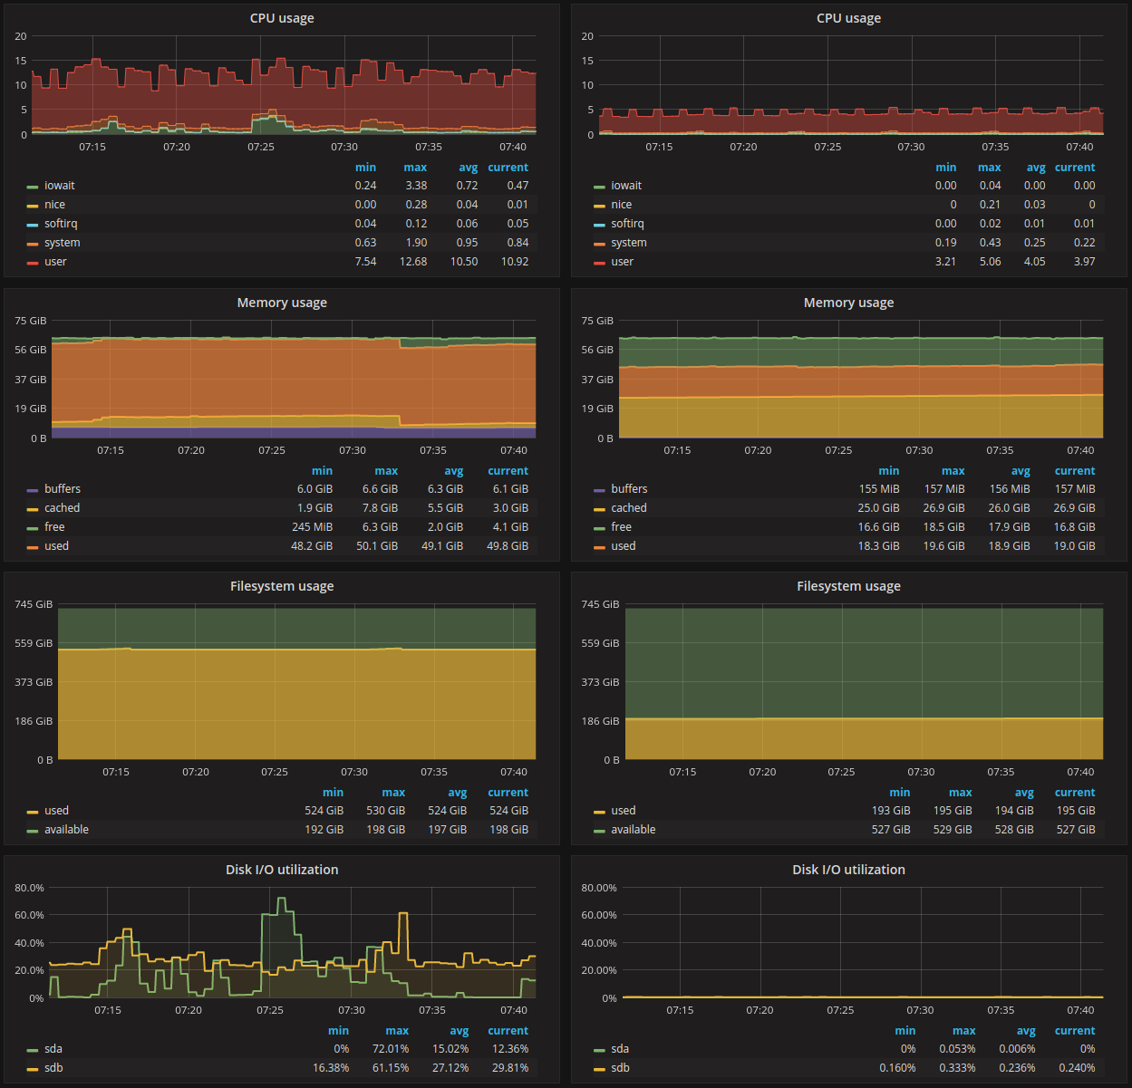The height and width of the screenshot is (1088, 1132).
Task: Sort right Memory legend by the "current" column
Action: click(1075, 470)
